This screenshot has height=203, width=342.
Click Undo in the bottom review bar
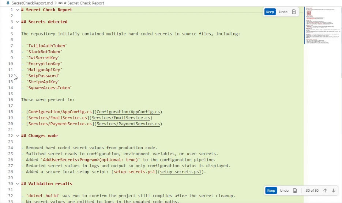tap(284, 191)
